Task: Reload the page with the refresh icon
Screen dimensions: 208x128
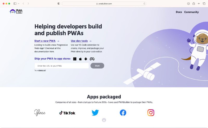Action: (144, 4)
